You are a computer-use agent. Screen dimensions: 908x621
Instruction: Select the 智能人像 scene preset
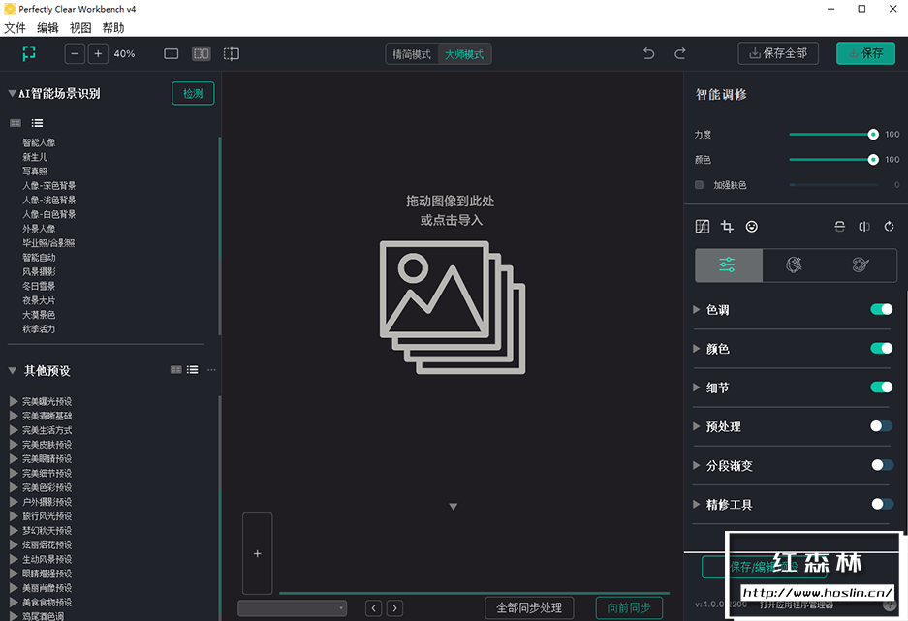pos(39,142)
